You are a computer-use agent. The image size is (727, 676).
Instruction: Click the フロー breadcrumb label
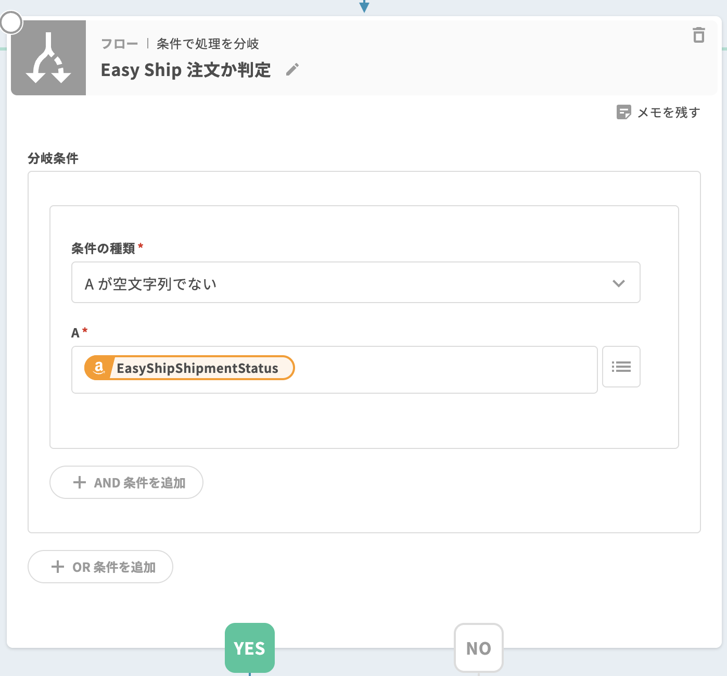point(120,44)
